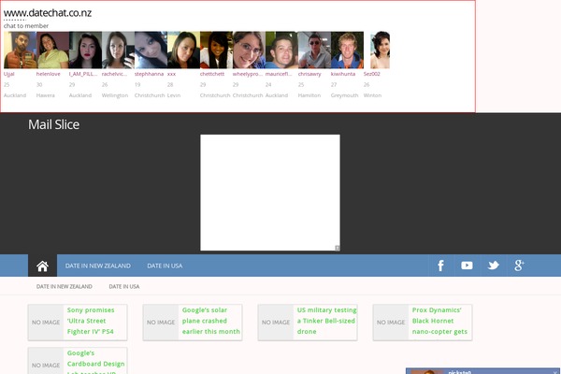Viewport: 561px width, 374px height.
Task: Click chettchett's profile photo
Action: point(216,50)
